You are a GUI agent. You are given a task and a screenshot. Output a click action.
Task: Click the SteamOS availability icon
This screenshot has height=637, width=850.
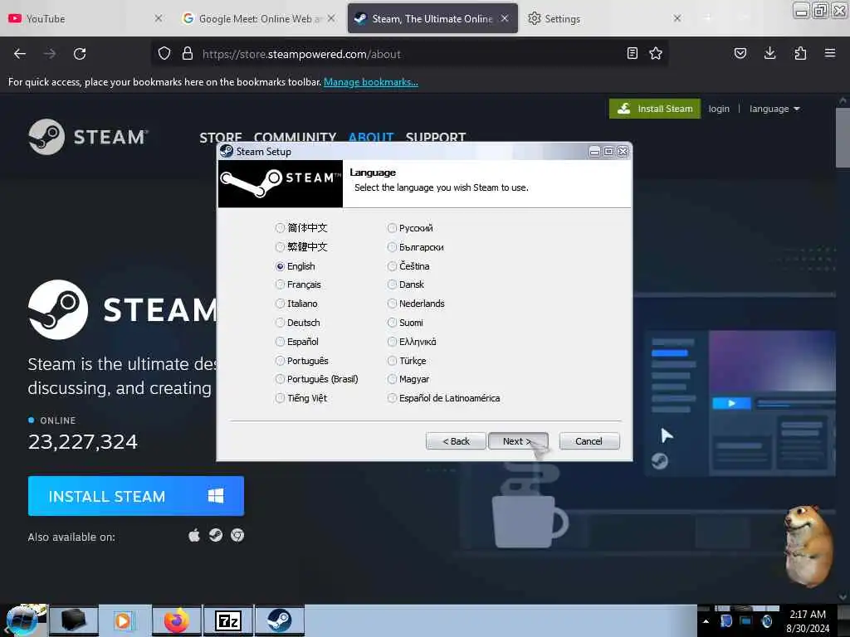[216, 536]
